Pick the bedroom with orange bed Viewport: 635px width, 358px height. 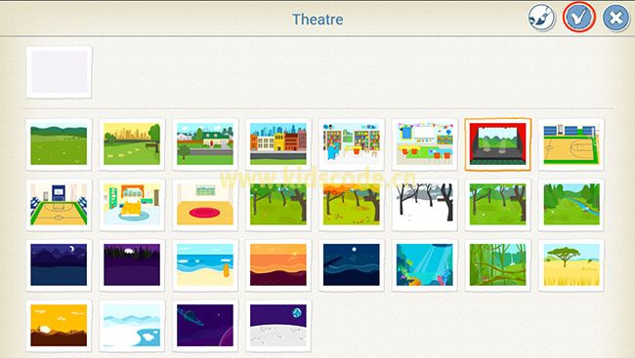(132, 205)
